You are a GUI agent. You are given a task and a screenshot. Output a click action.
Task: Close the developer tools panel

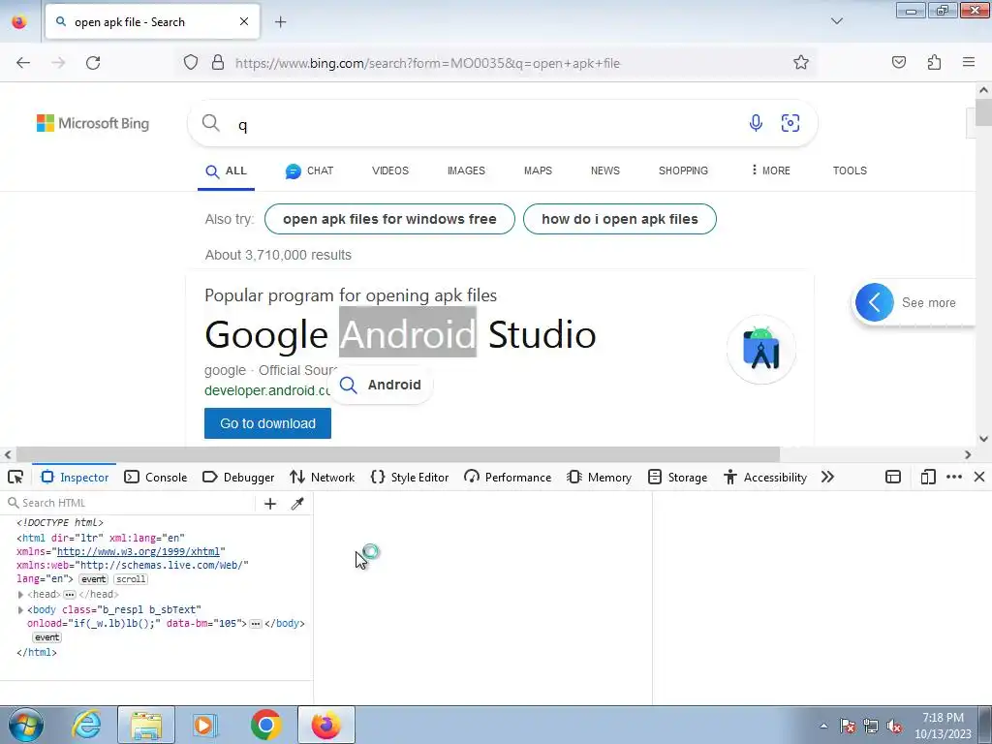979,477
